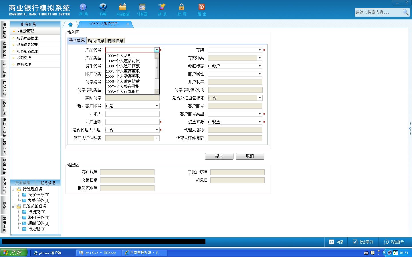Screen dimensions: 412x257
Task: Collapse the 待处理任务 tree node
Action: [x=13, y=189]
